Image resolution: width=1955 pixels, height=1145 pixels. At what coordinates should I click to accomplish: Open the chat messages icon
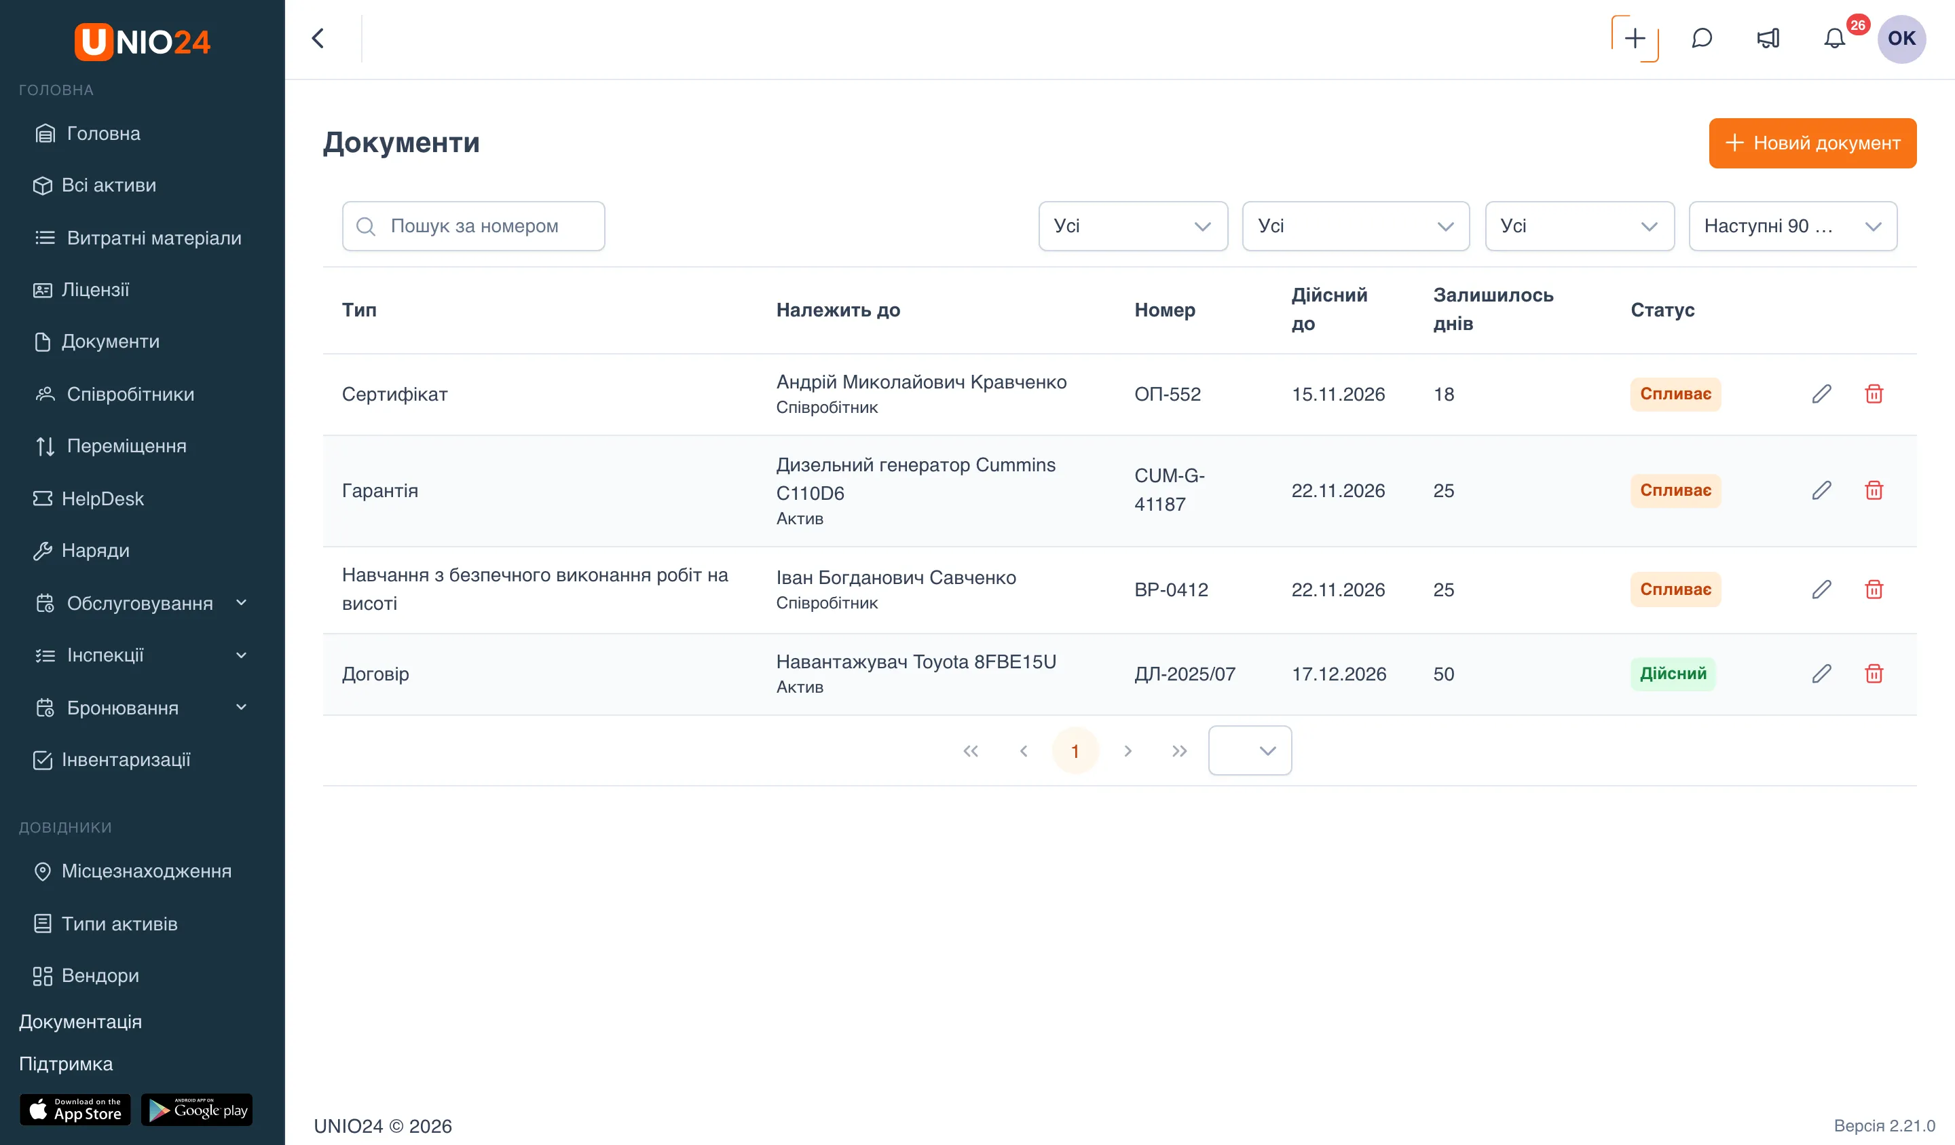pos(1701,38)
